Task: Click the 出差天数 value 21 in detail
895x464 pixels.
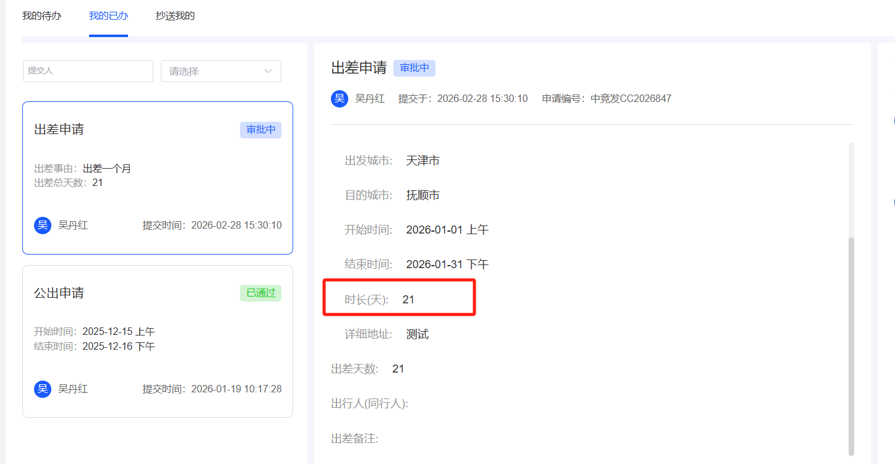Action: point(398,369)
